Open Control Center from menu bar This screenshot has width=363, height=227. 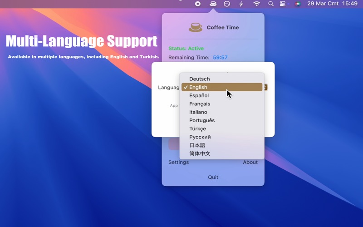coord(282,4)
